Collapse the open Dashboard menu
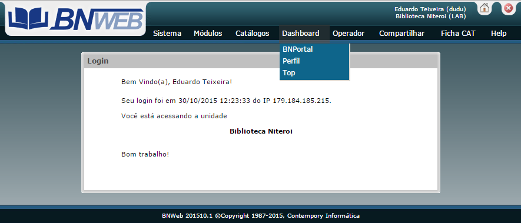 tap(301, 33)
